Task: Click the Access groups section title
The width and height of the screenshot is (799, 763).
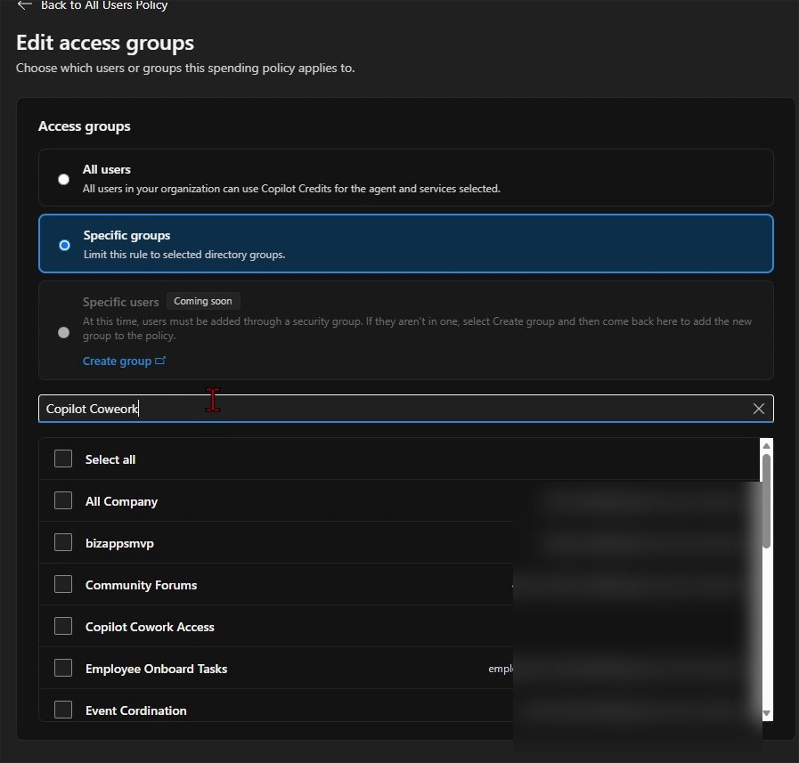Action: coord(84,126)
